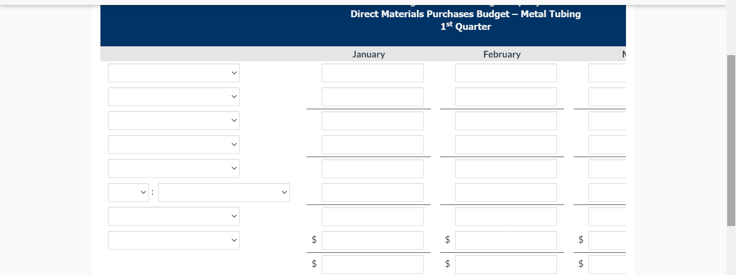The width and height of the screenshot is (736, 275).
Task: Open the first row label dropdown
Action: click(174, 73)
